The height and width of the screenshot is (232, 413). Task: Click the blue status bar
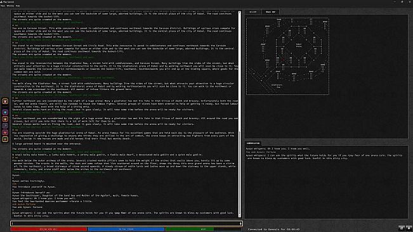coord(126,229)
